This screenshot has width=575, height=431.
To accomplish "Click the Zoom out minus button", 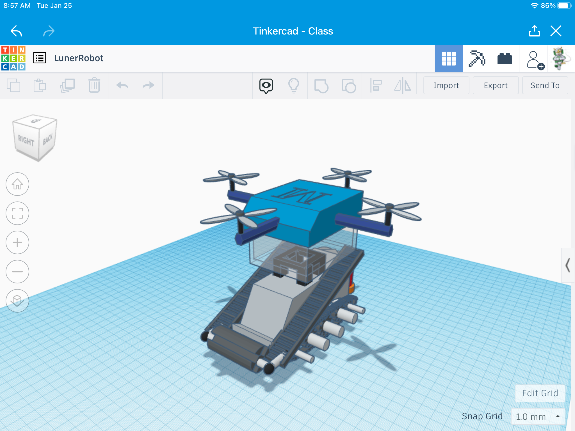I will (17, 272).
